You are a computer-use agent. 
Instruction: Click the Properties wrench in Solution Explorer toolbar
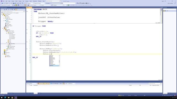click(15, 10)
